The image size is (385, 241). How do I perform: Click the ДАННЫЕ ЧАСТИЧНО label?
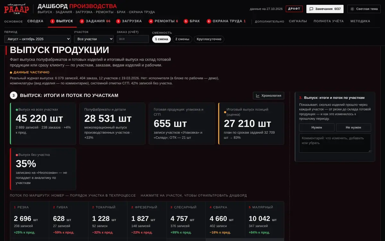pyautogui.click(x=31, y=72)
